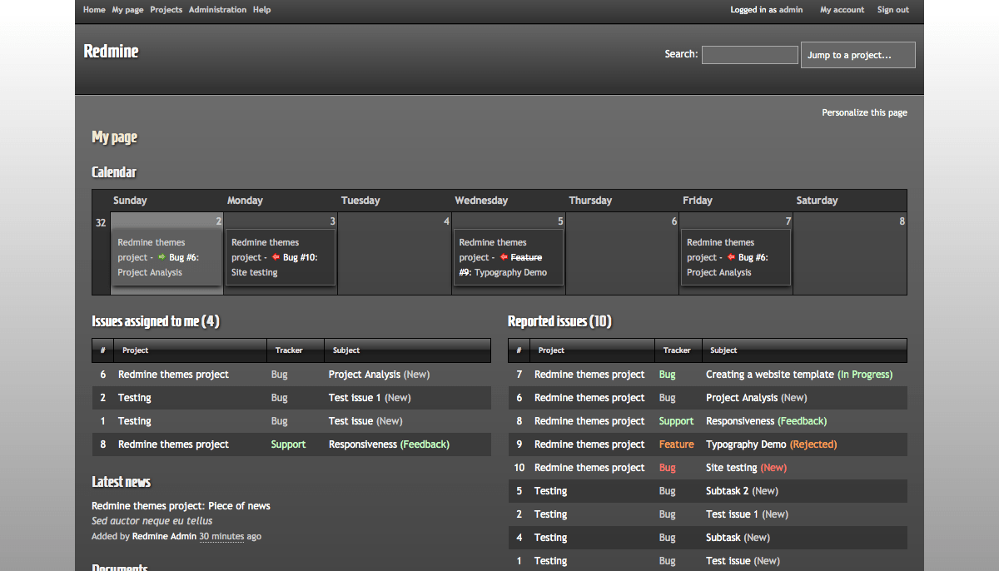Click 'Tracker' column header in assigned issues table

(x=289, y=350)
